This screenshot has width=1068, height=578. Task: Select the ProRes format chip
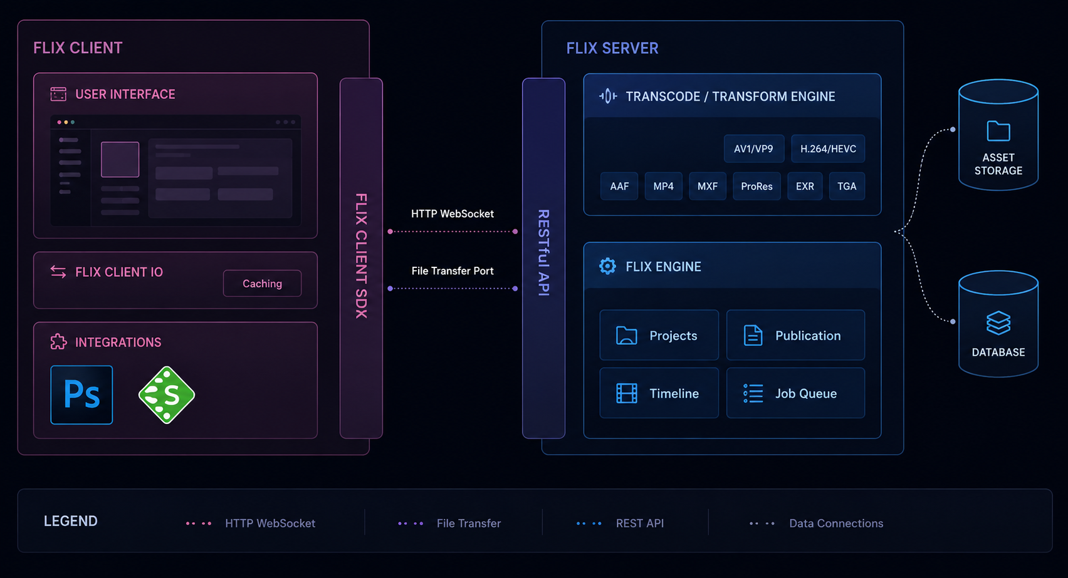coord(757,187)
